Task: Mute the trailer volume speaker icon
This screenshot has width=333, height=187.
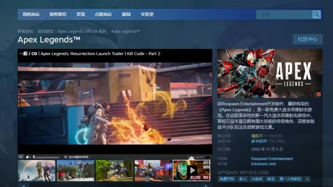Action: [28, 157]
